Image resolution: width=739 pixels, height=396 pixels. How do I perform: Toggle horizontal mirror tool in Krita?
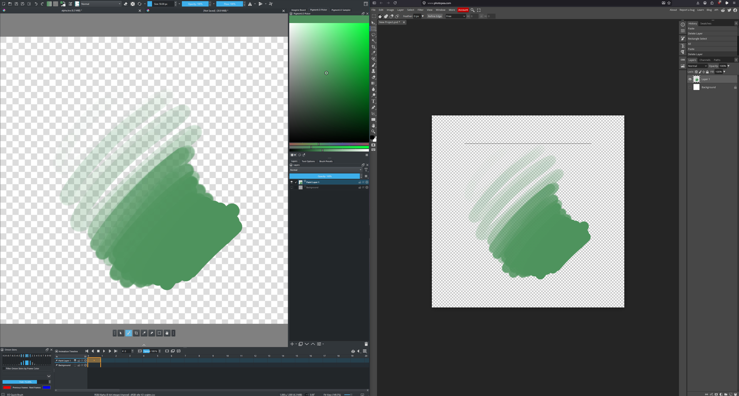[x=250, y=4]
